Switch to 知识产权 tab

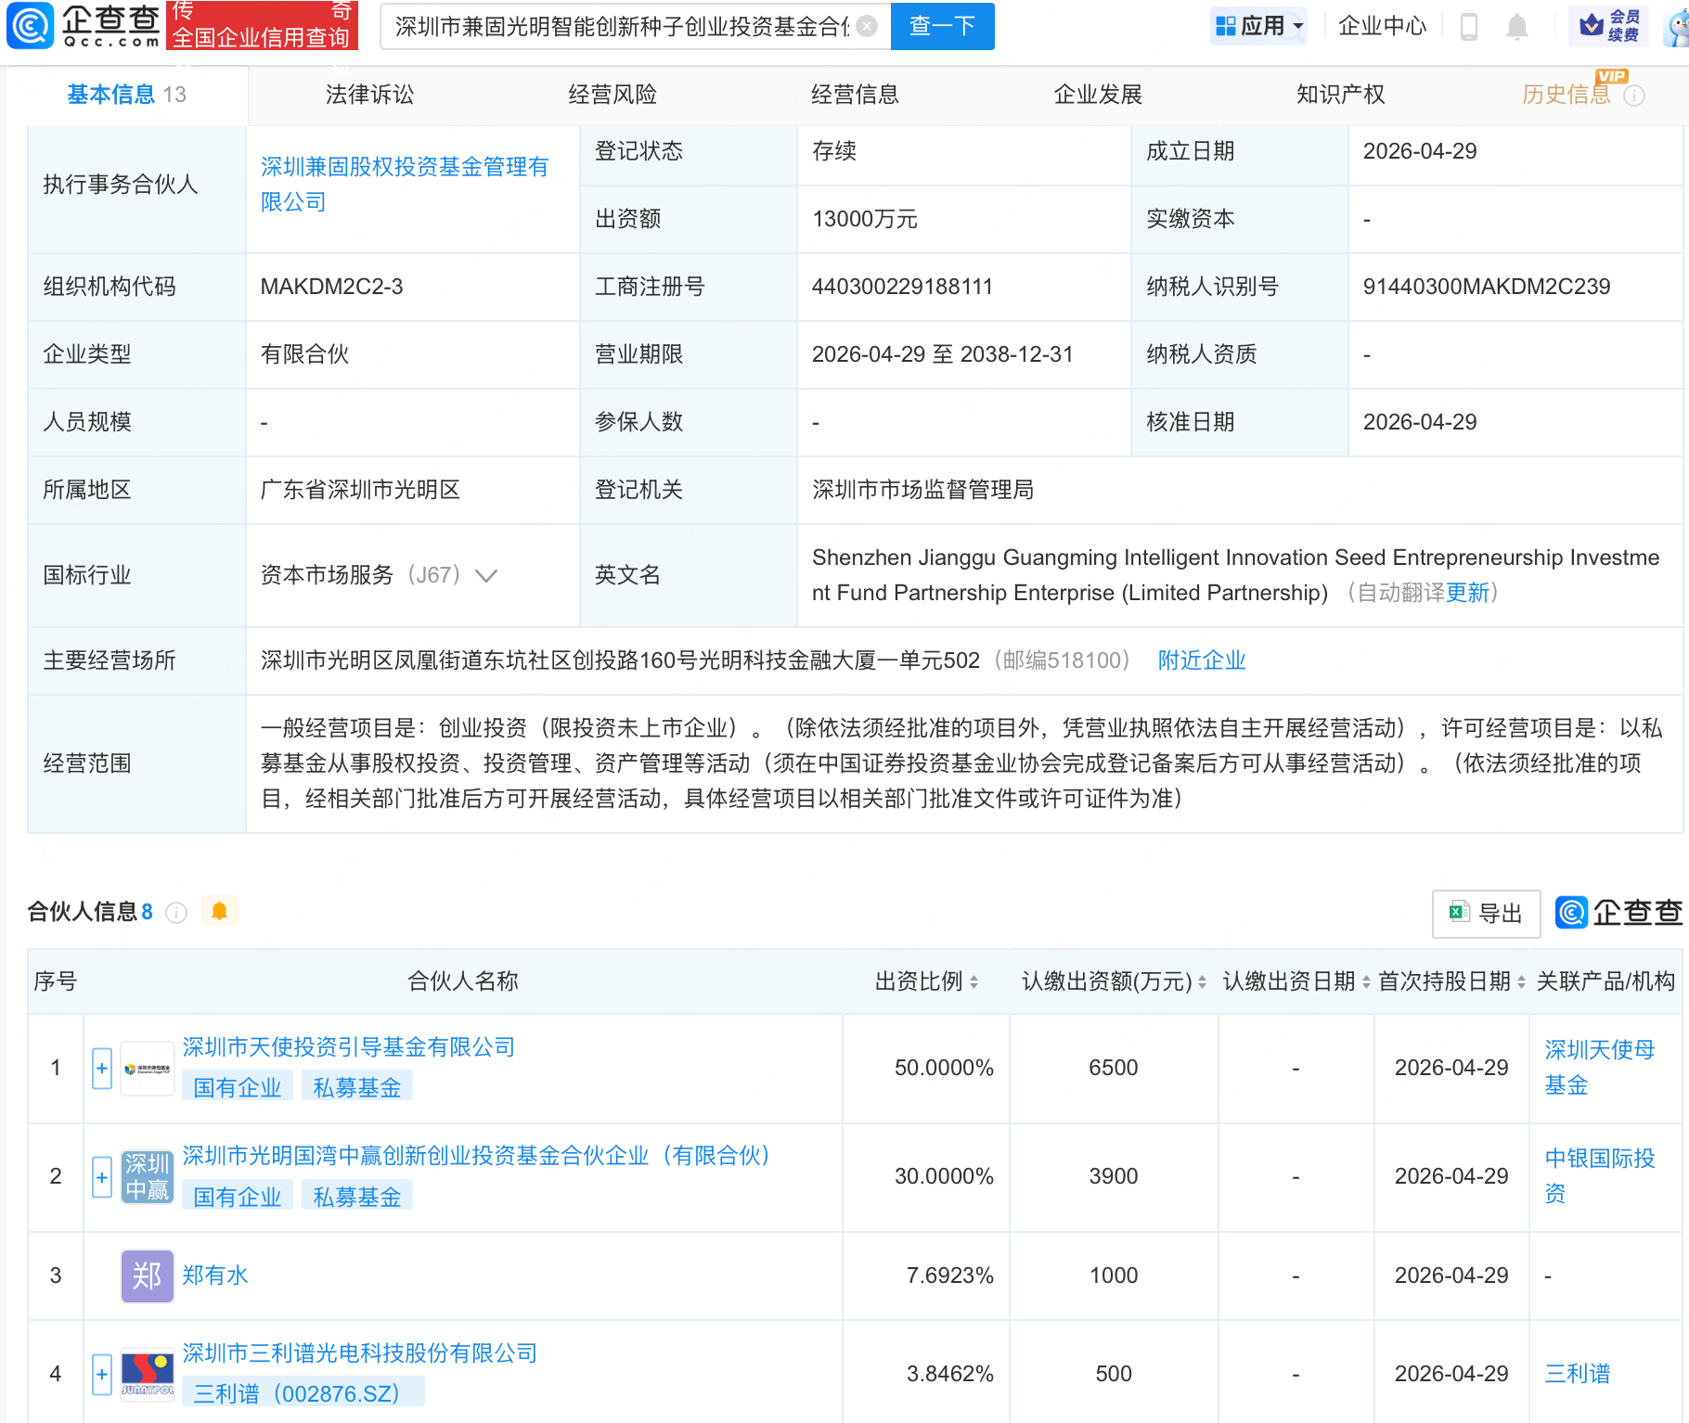coord(1340,95)
